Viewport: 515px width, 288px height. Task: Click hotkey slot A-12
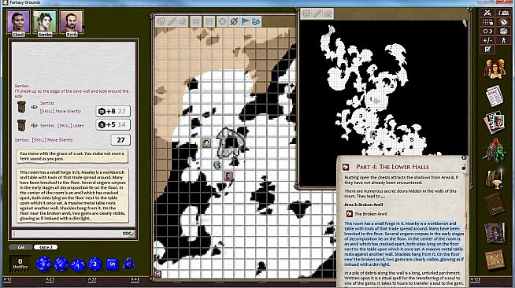[x=475, y=279]
